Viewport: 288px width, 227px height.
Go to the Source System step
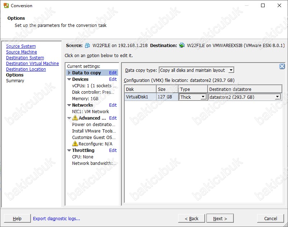coord(21,46)
